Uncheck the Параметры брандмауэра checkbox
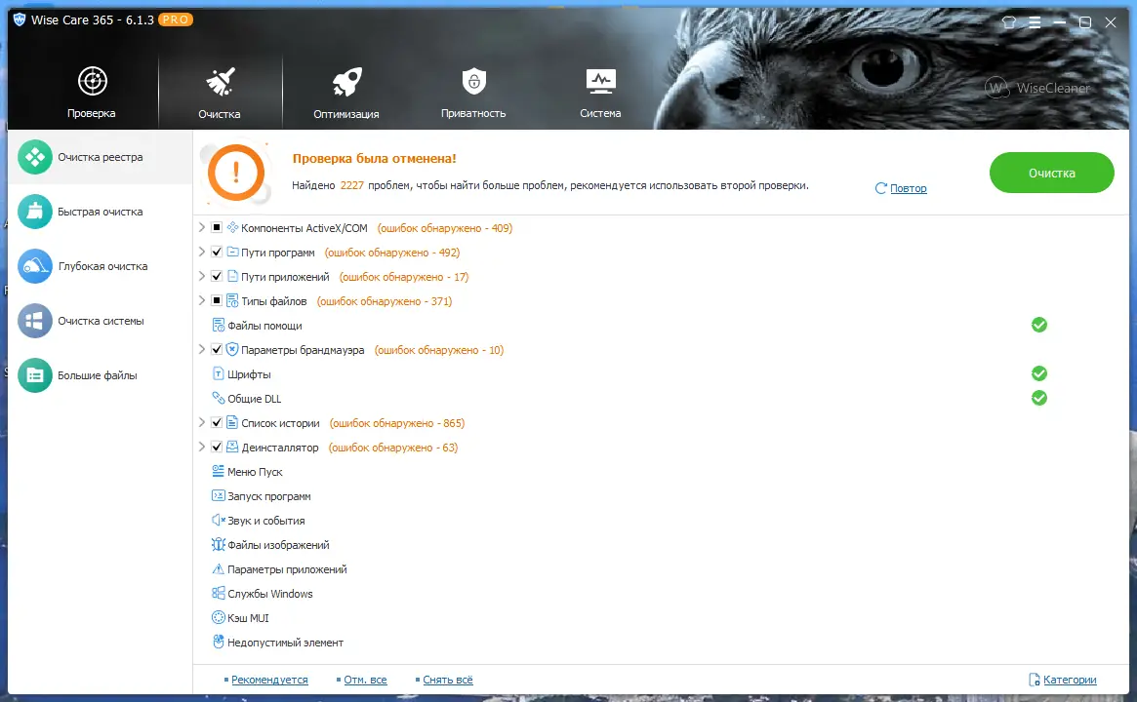This screenshot has width=1137, height=702. coord(216,349)
